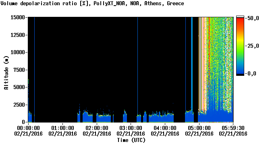Click the 10000 altitude tick label
Screen dimensions: 268x156
(x=18, y=52)
